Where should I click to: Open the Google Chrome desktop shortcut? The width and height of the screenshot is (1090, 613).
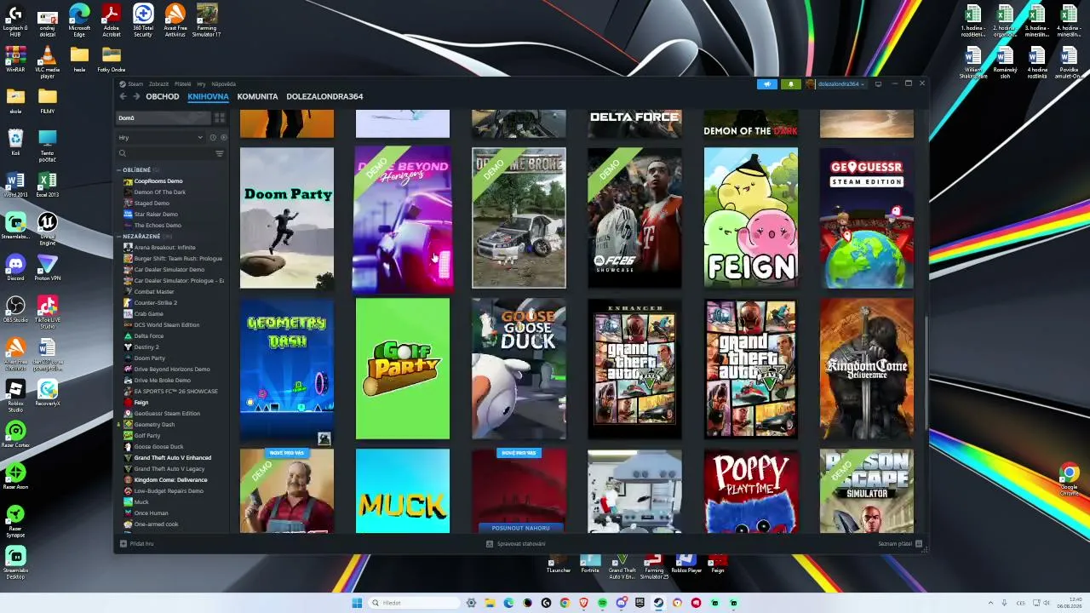click(1070, 480)
